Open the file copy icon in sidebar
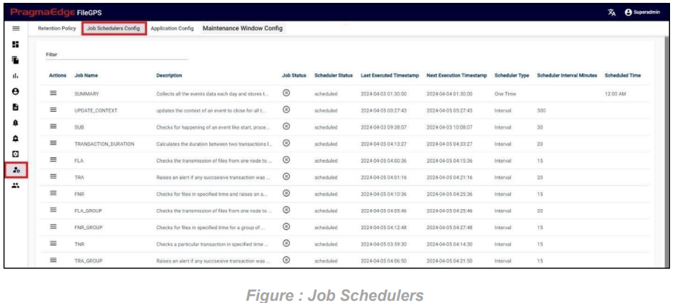673x303 pixels. [16, 61]
